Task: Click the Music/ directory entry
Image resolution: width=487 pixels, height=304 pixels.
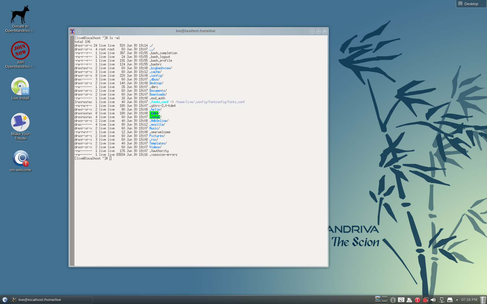Action: coord(155,128)
